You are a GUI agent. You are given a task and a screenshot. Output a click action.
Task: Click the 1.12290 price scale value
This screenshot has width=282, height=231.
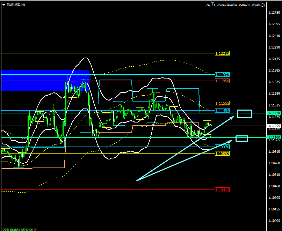point(274,47)
